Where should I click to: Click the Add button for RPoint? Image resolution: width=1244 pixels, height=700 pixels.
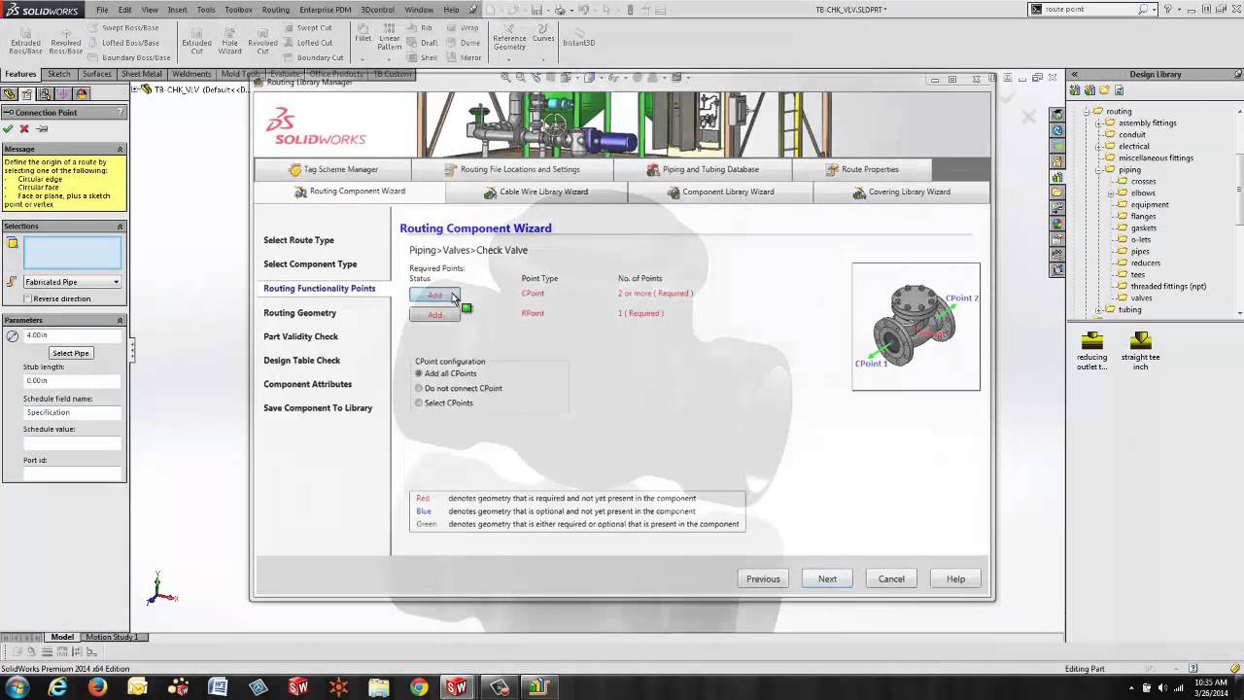(434, 314)
